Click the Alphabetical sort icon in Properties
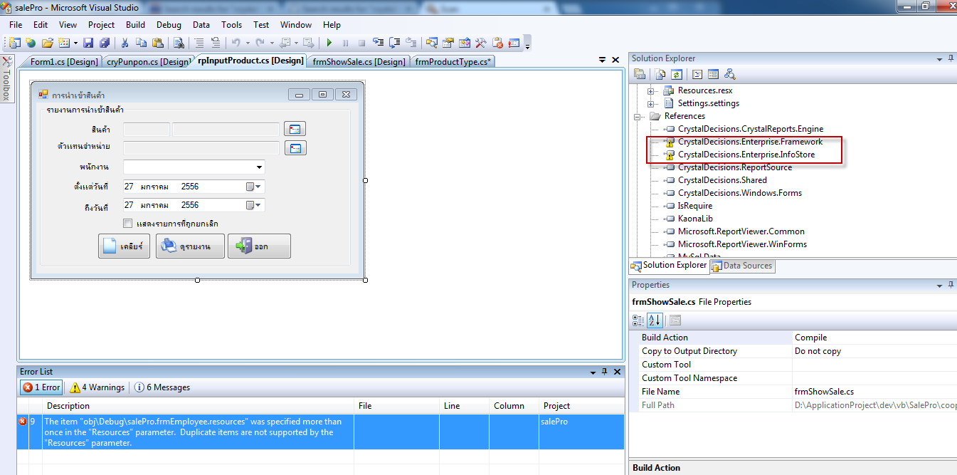Image resolution: width=957 pixels, height=475 pixels. [655, 320]
